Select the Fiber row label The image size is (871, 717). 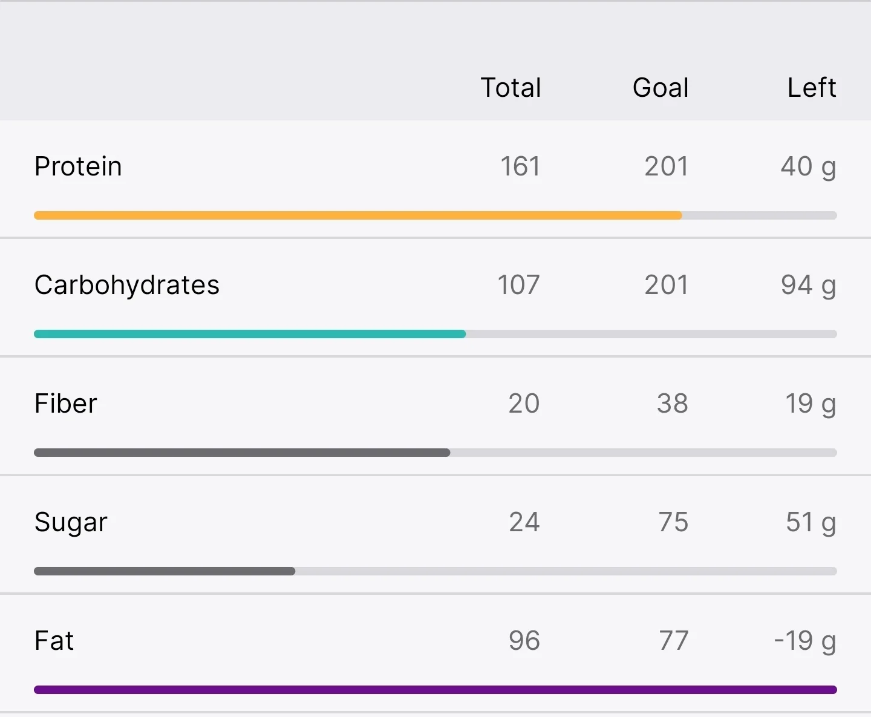point(65,404)
